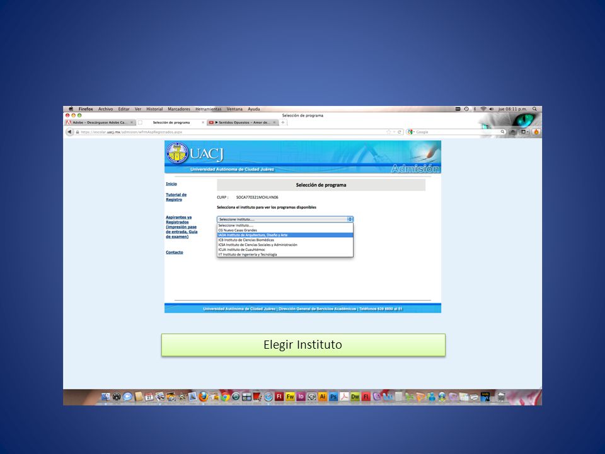Switch to the Adobe Descárguese tab
This screenshot has height=454, width=605.
coord(100,122)
